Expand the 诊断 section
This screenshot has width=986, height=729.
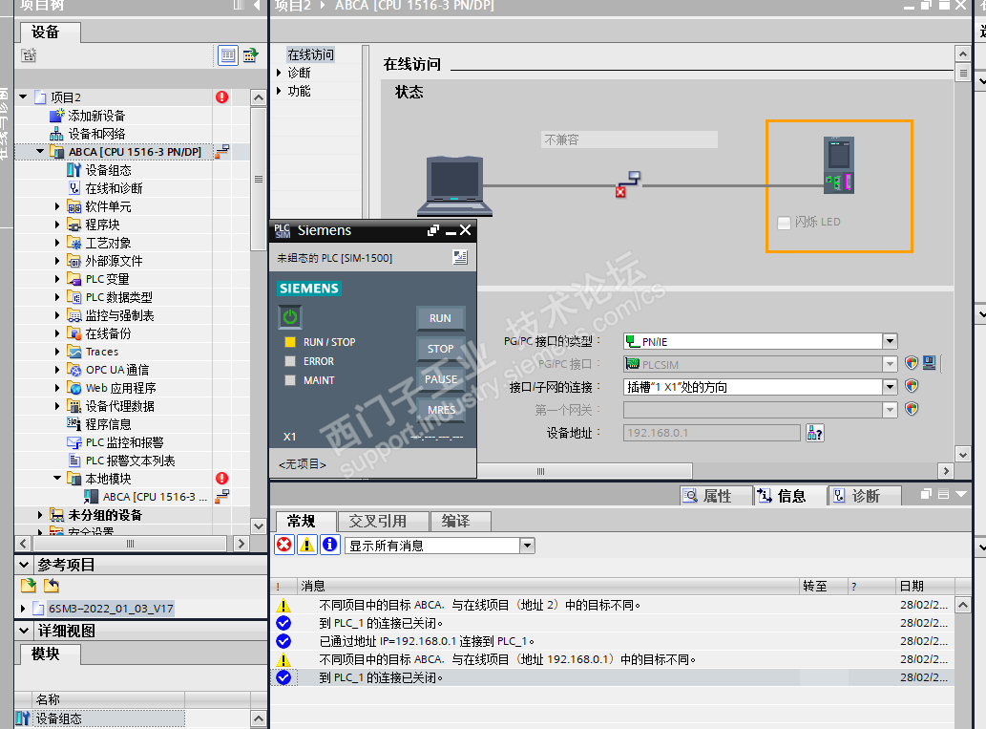click(280, 73)
